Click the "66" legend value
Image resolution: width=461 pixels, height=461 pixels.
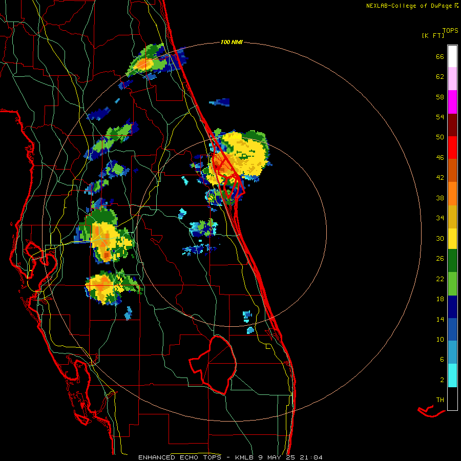[440, 56]
